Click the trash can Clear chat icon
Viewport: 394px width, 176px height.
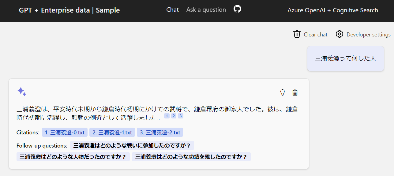coord(297,34)
